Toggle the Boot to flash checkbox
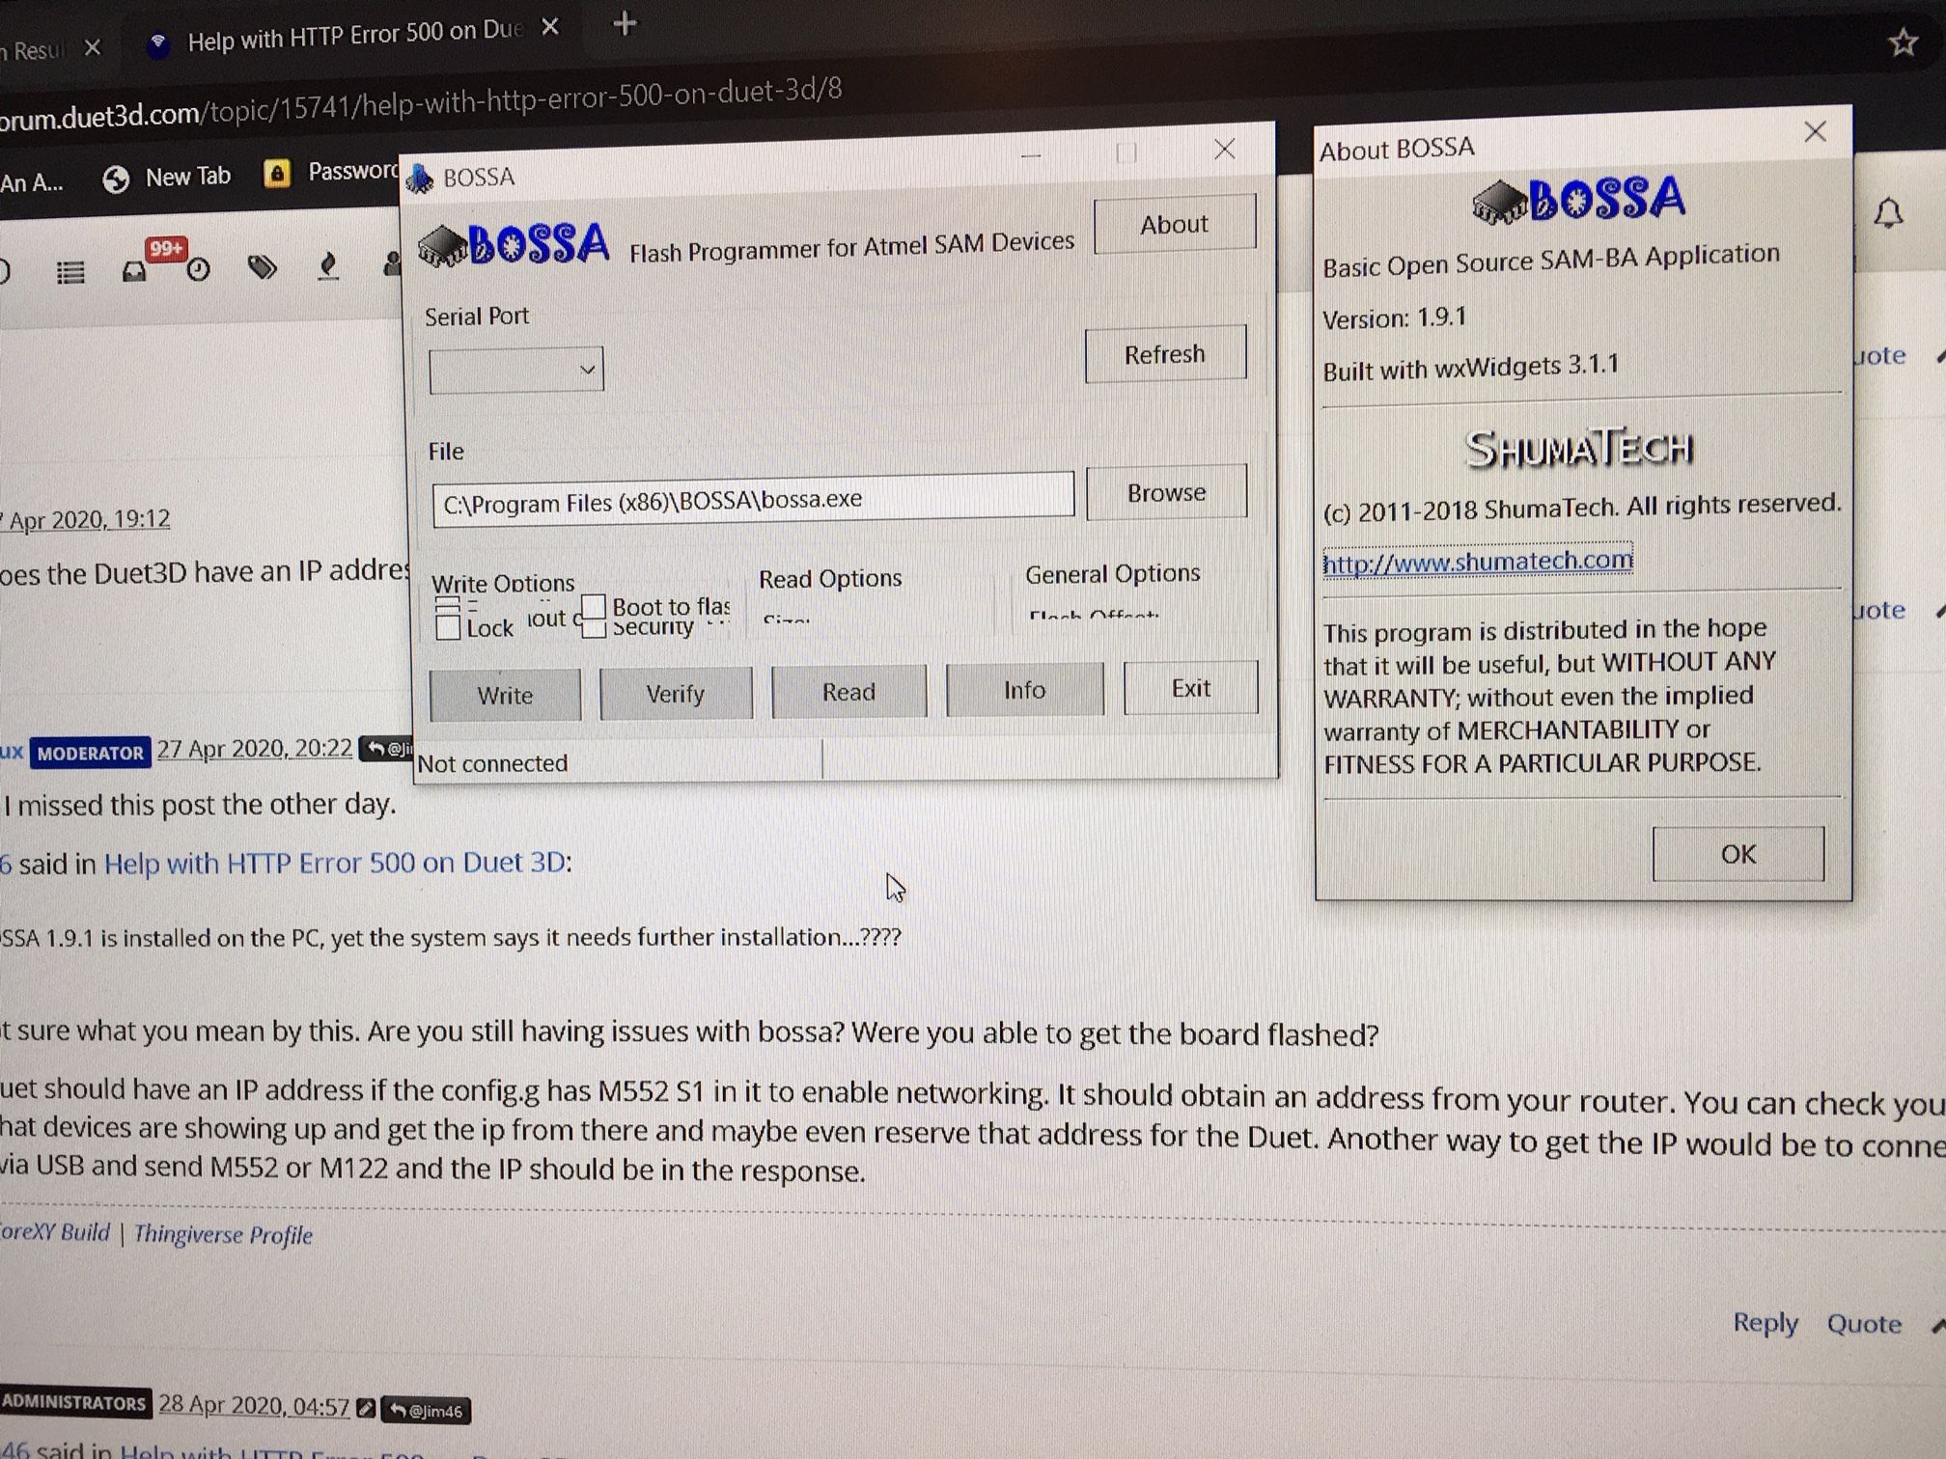 [x=594, y=606]
